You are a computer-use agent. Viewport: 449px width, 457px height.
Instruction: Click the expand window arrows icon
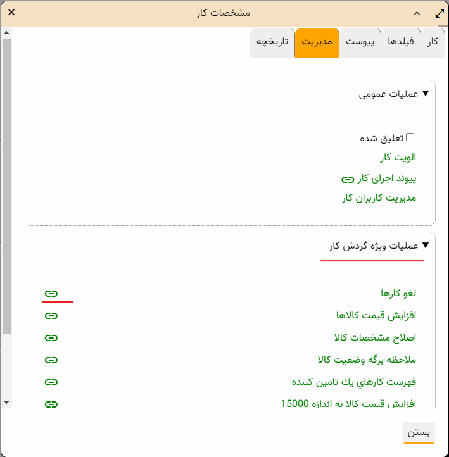click(x=440, y=13)
